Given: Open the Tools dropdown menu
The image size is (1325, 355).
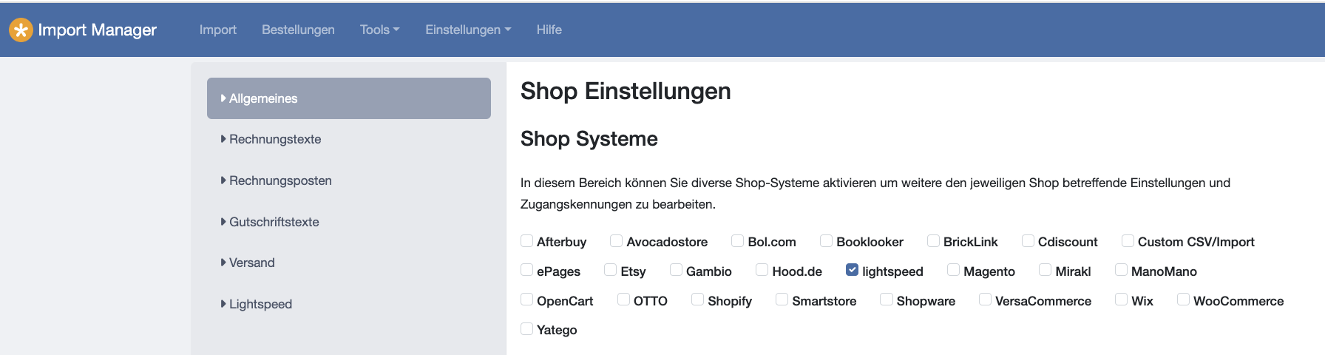Looking at the screenshot, I should (x=379, y=30).
